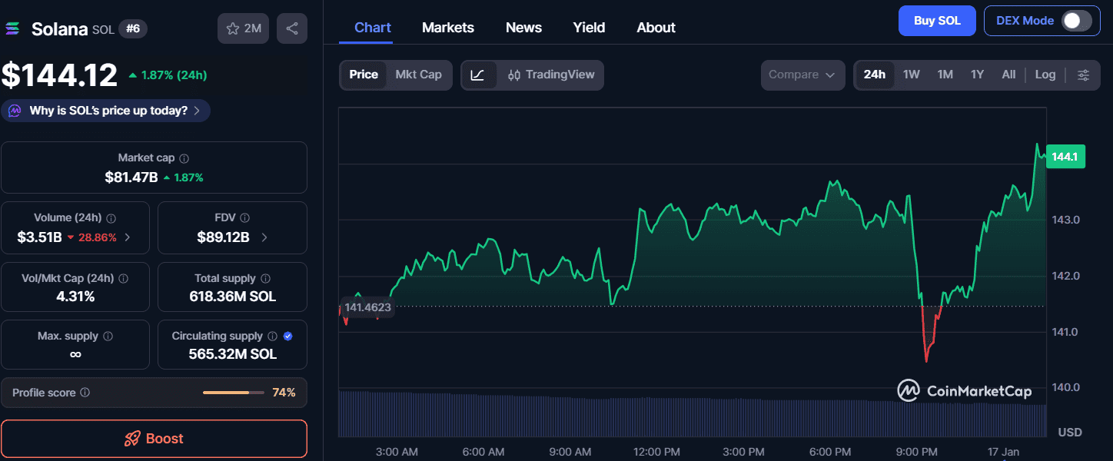Expand FDV details chevron

pyautogui.click(x=264, y=237)
